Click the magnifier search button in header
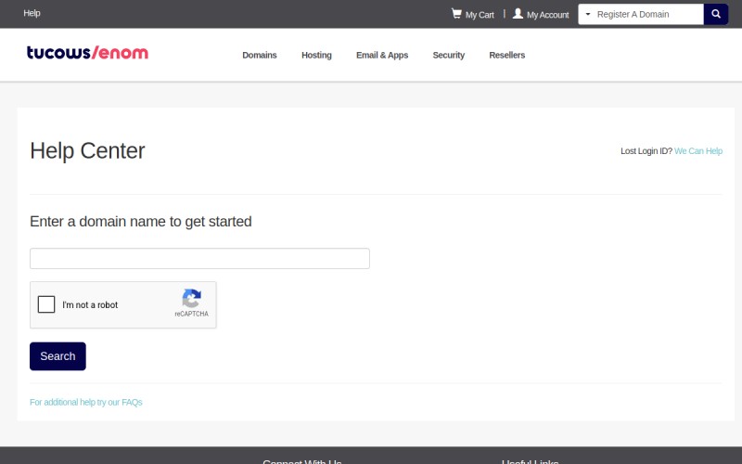 pyautogui.click(x=716, y=14)
